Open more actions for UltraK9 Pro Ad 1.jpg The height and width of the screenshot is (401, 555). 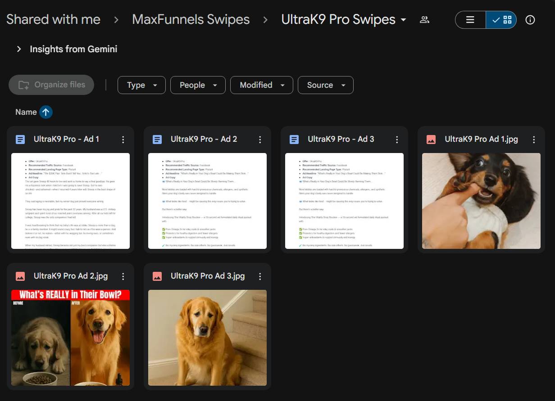(534, 140)
